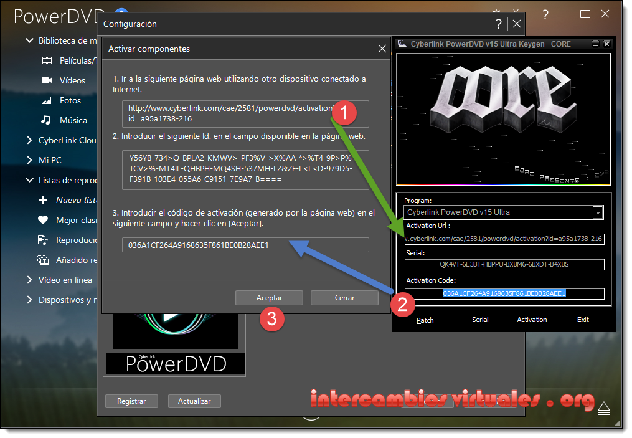This screenshot has width=632, height=438.
Task: Click the heart icon for Mejor clasificados
Action: coord(43,220)
